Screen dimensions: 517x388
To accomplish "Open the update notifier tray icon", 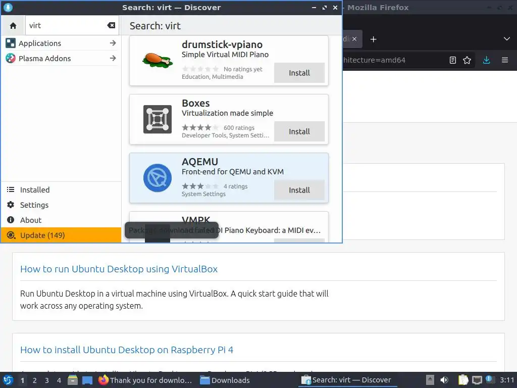I will click(489, 379).
